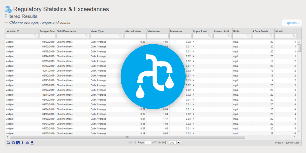Click the column chooser icon in footer

pos(18,143)
